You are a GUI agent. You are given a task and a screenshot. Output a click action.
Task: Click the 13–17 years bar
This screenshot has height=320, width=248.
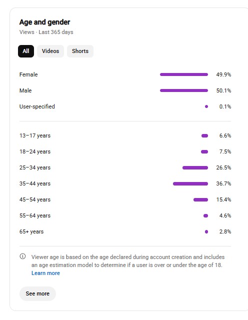[x=204, y=135]
